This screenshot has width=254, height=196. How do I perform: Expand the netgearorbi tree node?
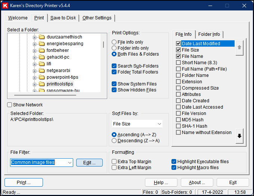(x=34, y=71)
